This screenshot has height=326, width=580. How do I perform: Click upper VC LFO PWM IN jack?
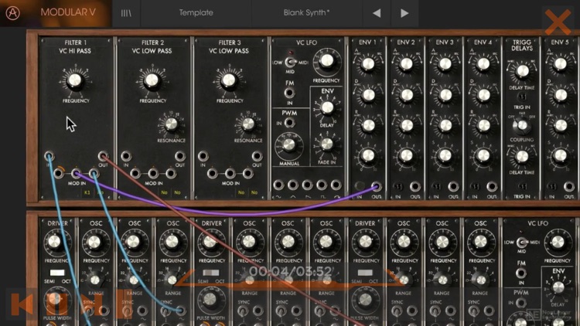[290, 123]
